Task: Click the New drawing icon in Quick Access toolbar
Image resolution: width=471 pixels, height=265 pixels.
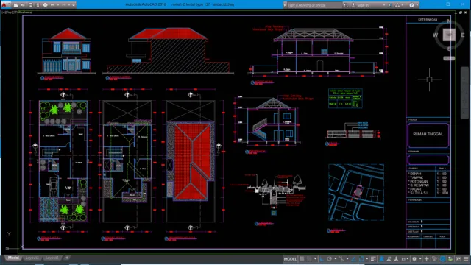Action: coord(16,5)
